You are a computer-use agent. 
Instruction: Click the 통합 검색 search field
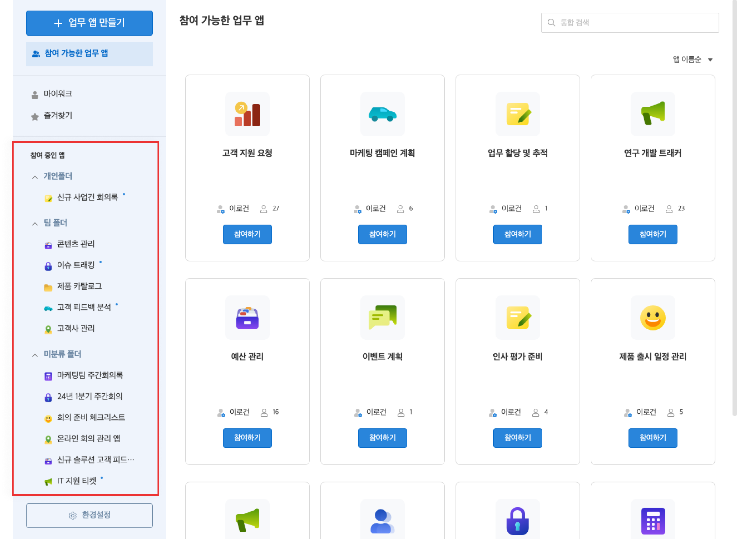tap(630, 23)
